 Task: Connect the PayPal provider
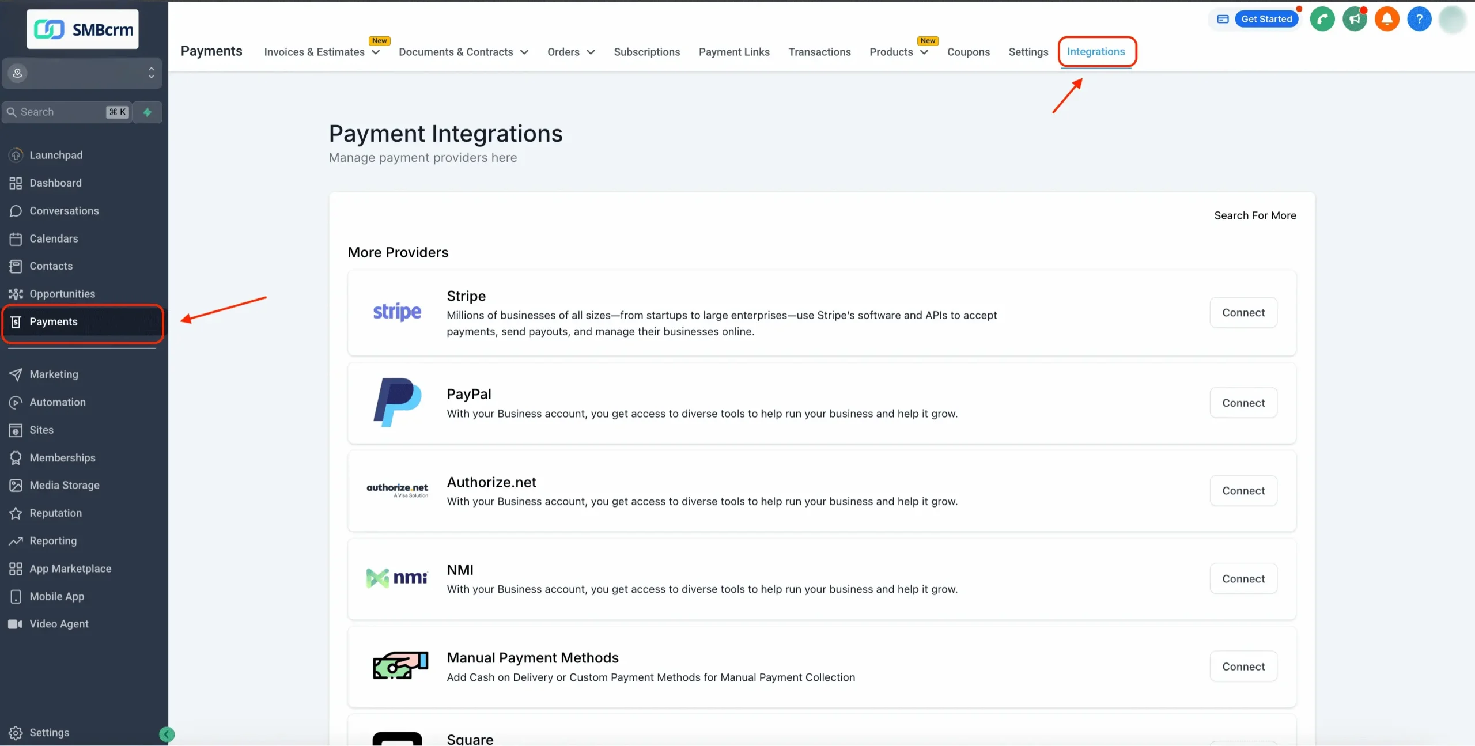click(x=1243, y=403)
